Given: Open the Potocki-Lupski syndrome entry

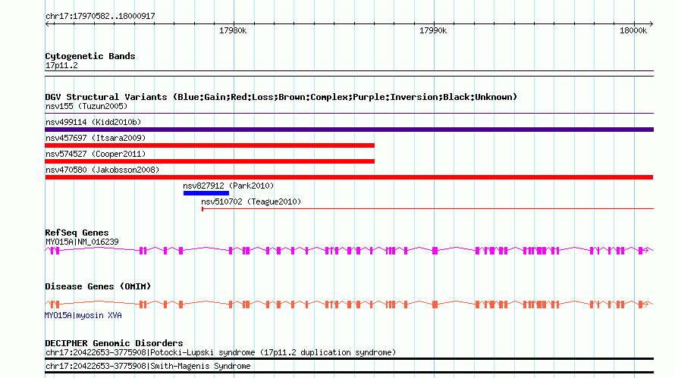Looking at the screenshot, I should [x=221, y=353].
